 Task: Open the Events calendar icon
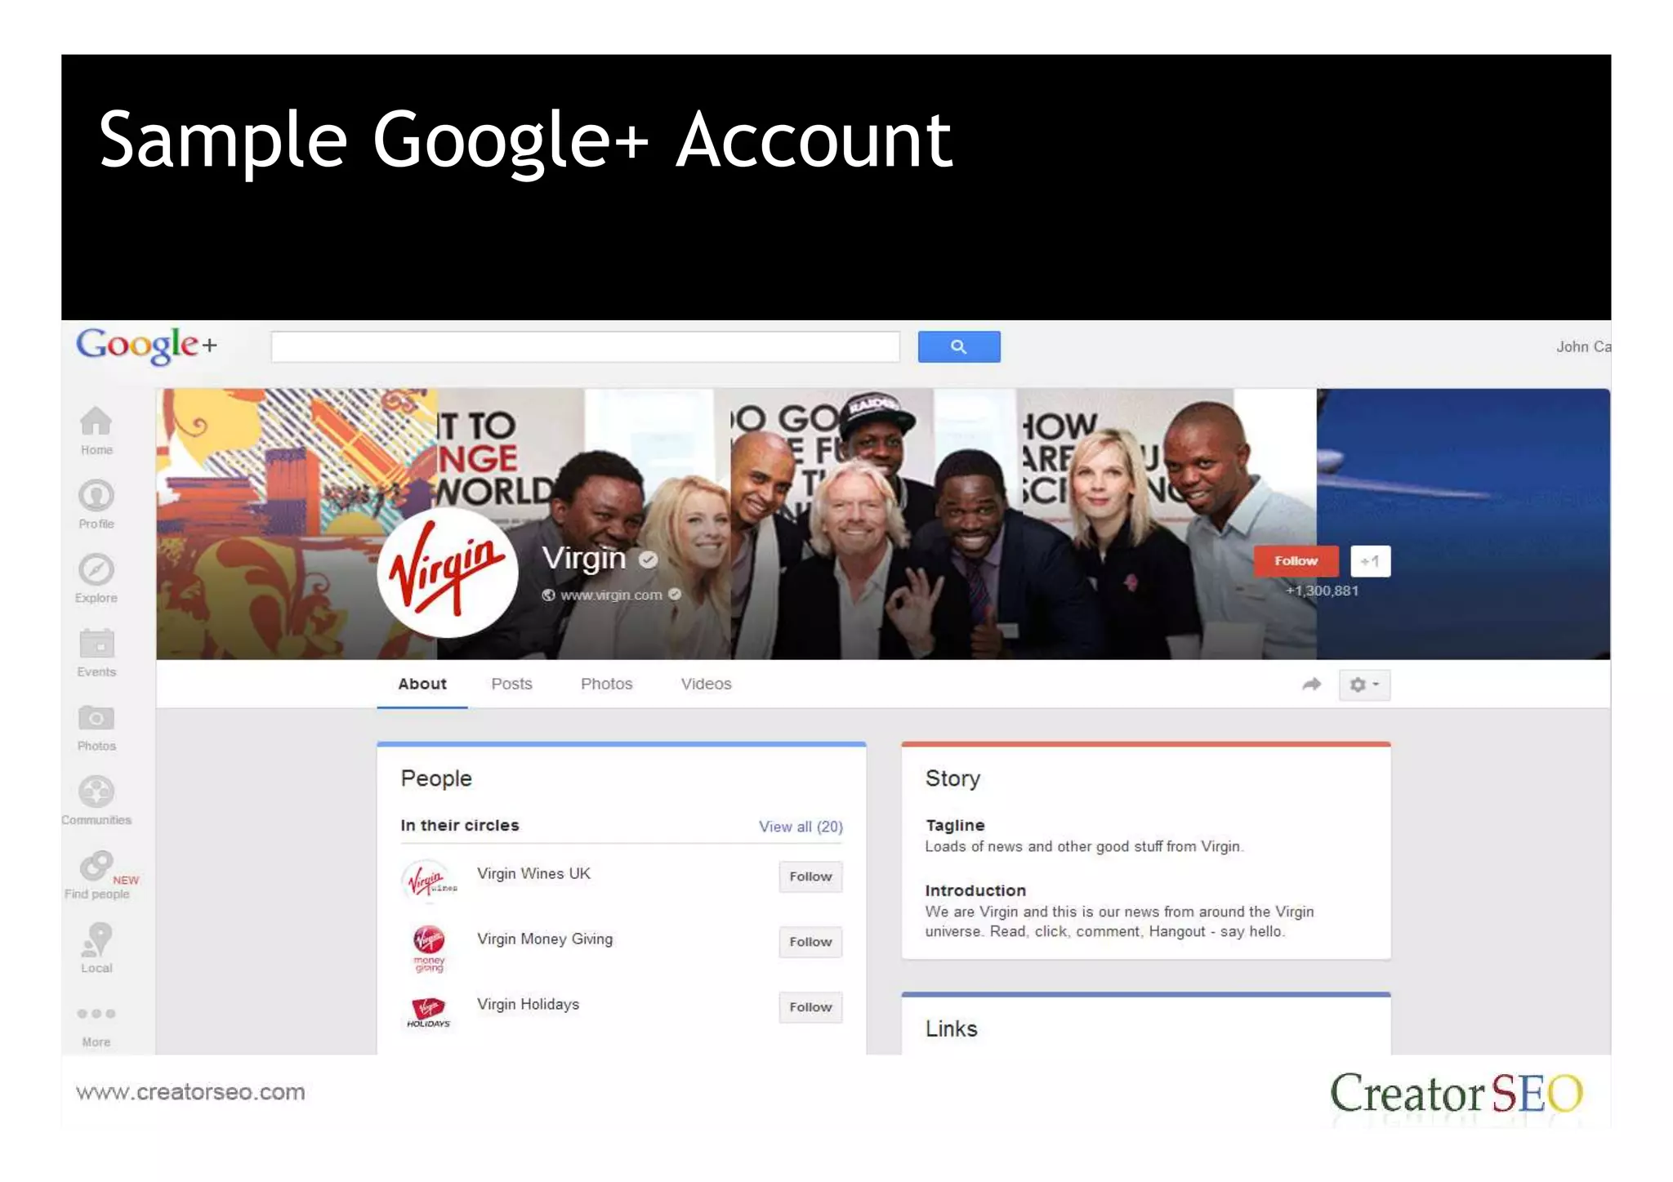pos(96,643)
